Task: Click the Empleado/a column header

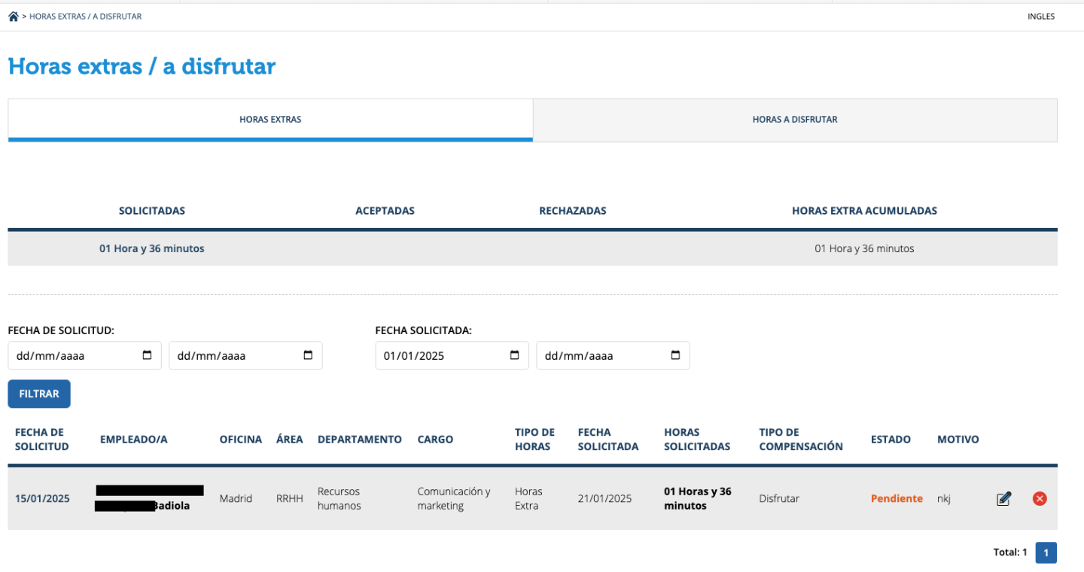Action: (x=133, y=440)
